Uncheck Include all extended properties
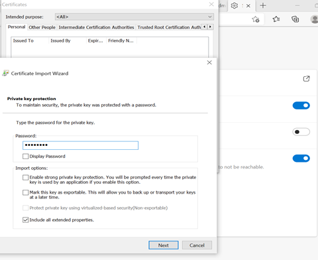This screenshot has width=318, height=260. click(x=26, y=220)
